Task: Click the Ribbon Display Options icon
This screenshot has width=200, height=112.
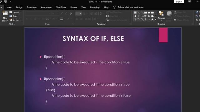Action: pyautogui.click(x=190, y=2)
